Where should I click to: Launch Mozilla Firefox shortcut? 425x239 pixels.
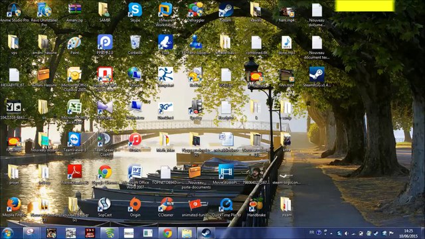click(x=14, y=207)
